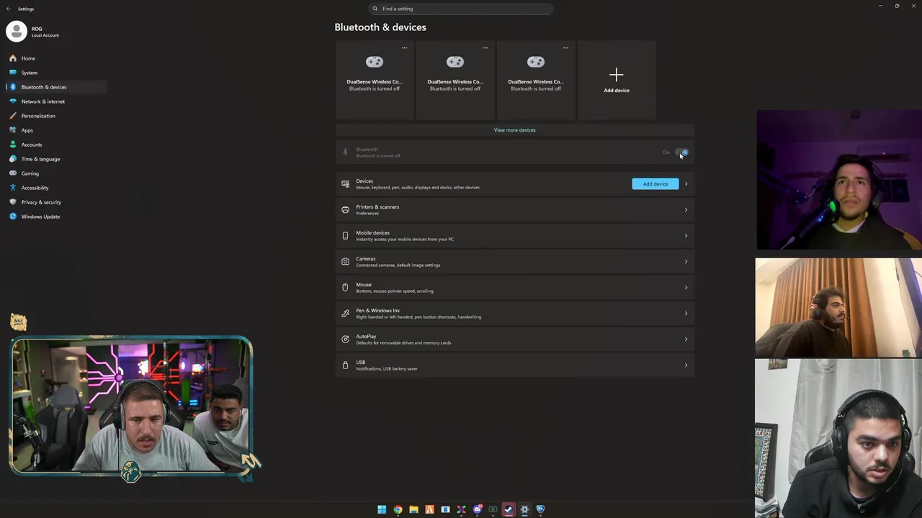Click the Cameras row camera icon
Screen dimensions: 922x518
[x=345, y=262]
